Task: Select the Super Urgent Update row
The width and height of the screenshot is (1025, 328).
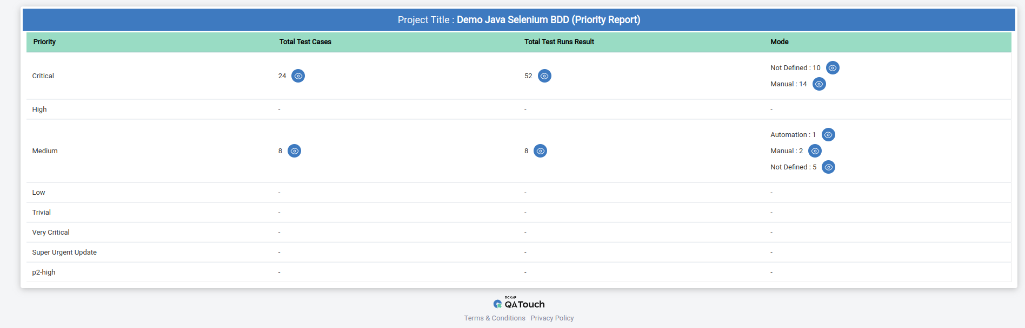Action: pos(64,252)
